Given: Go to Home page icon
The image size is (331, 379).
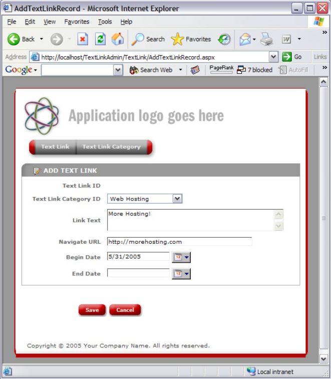Looking at the screenshot, I should (x=118, y=39).
